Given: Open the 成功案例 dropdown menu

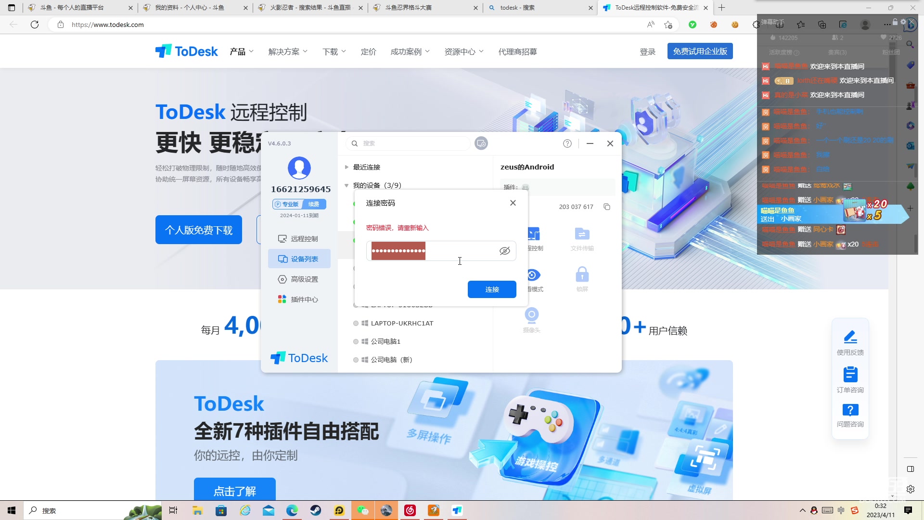Looking at the screenshot, I should (x=410, y=52).
